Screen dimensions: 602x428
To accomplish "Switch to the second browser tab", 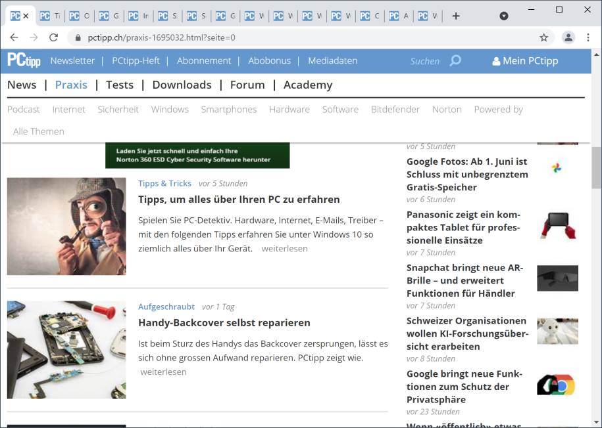I will [50, 16].
